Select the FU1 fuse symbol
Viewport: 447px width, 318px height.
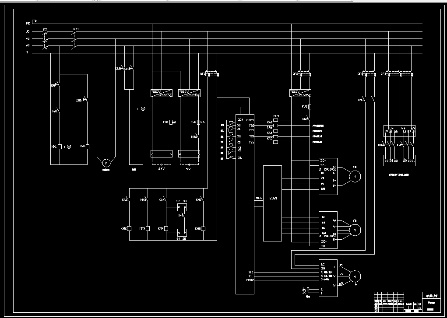tap(171, 122)
